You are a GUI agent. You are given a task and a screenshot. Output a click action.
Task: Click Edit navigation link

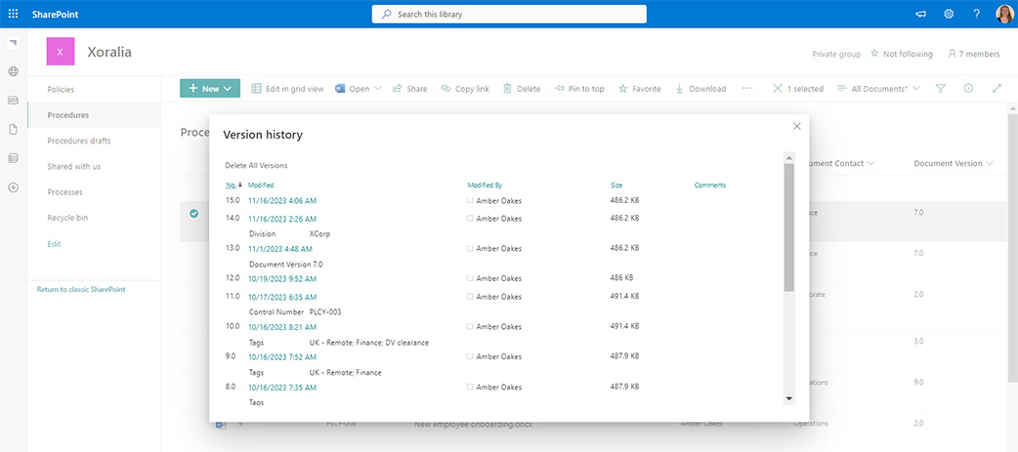54,244
